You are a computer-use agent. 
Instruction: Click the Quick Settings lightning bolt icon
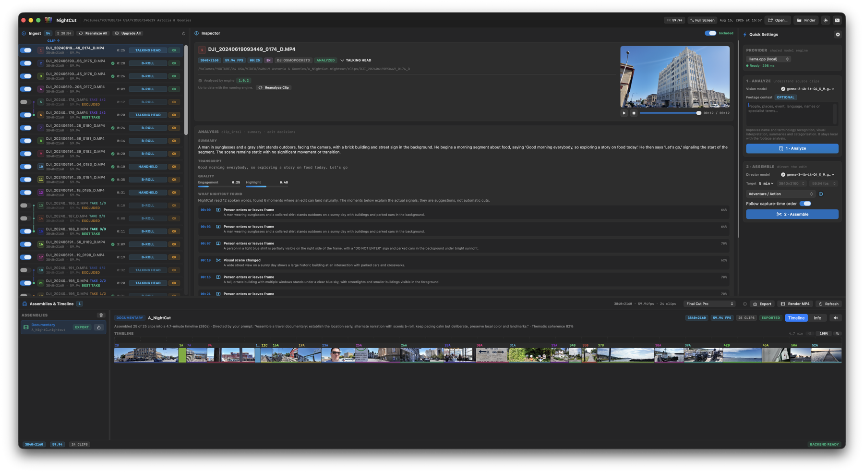point(745,35)
